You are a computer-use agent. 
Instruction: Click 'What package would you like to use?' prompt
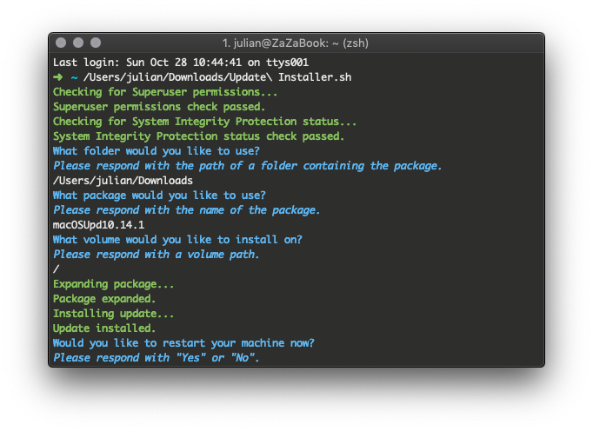(x=159, y=196)
